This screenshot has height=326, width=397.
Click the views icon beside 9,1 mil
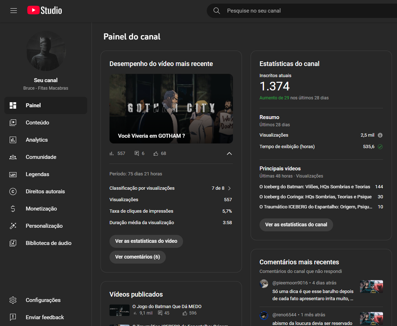(x=135, y=313)
